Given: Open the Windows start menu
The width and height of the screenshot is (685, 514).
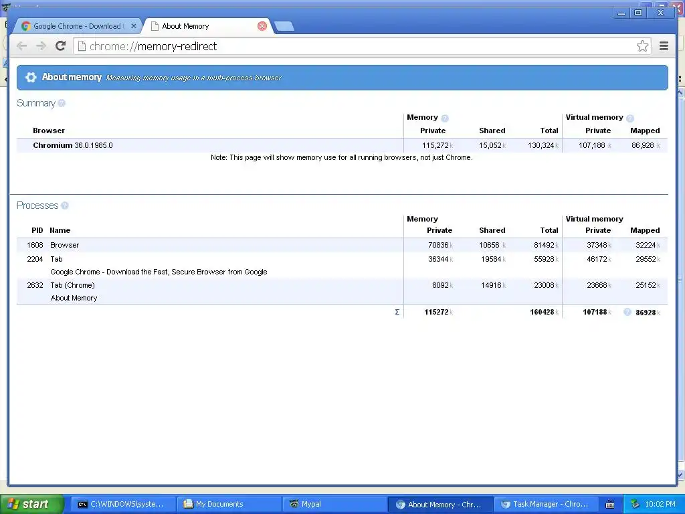Looking at the screenshot, I should 31,504.
